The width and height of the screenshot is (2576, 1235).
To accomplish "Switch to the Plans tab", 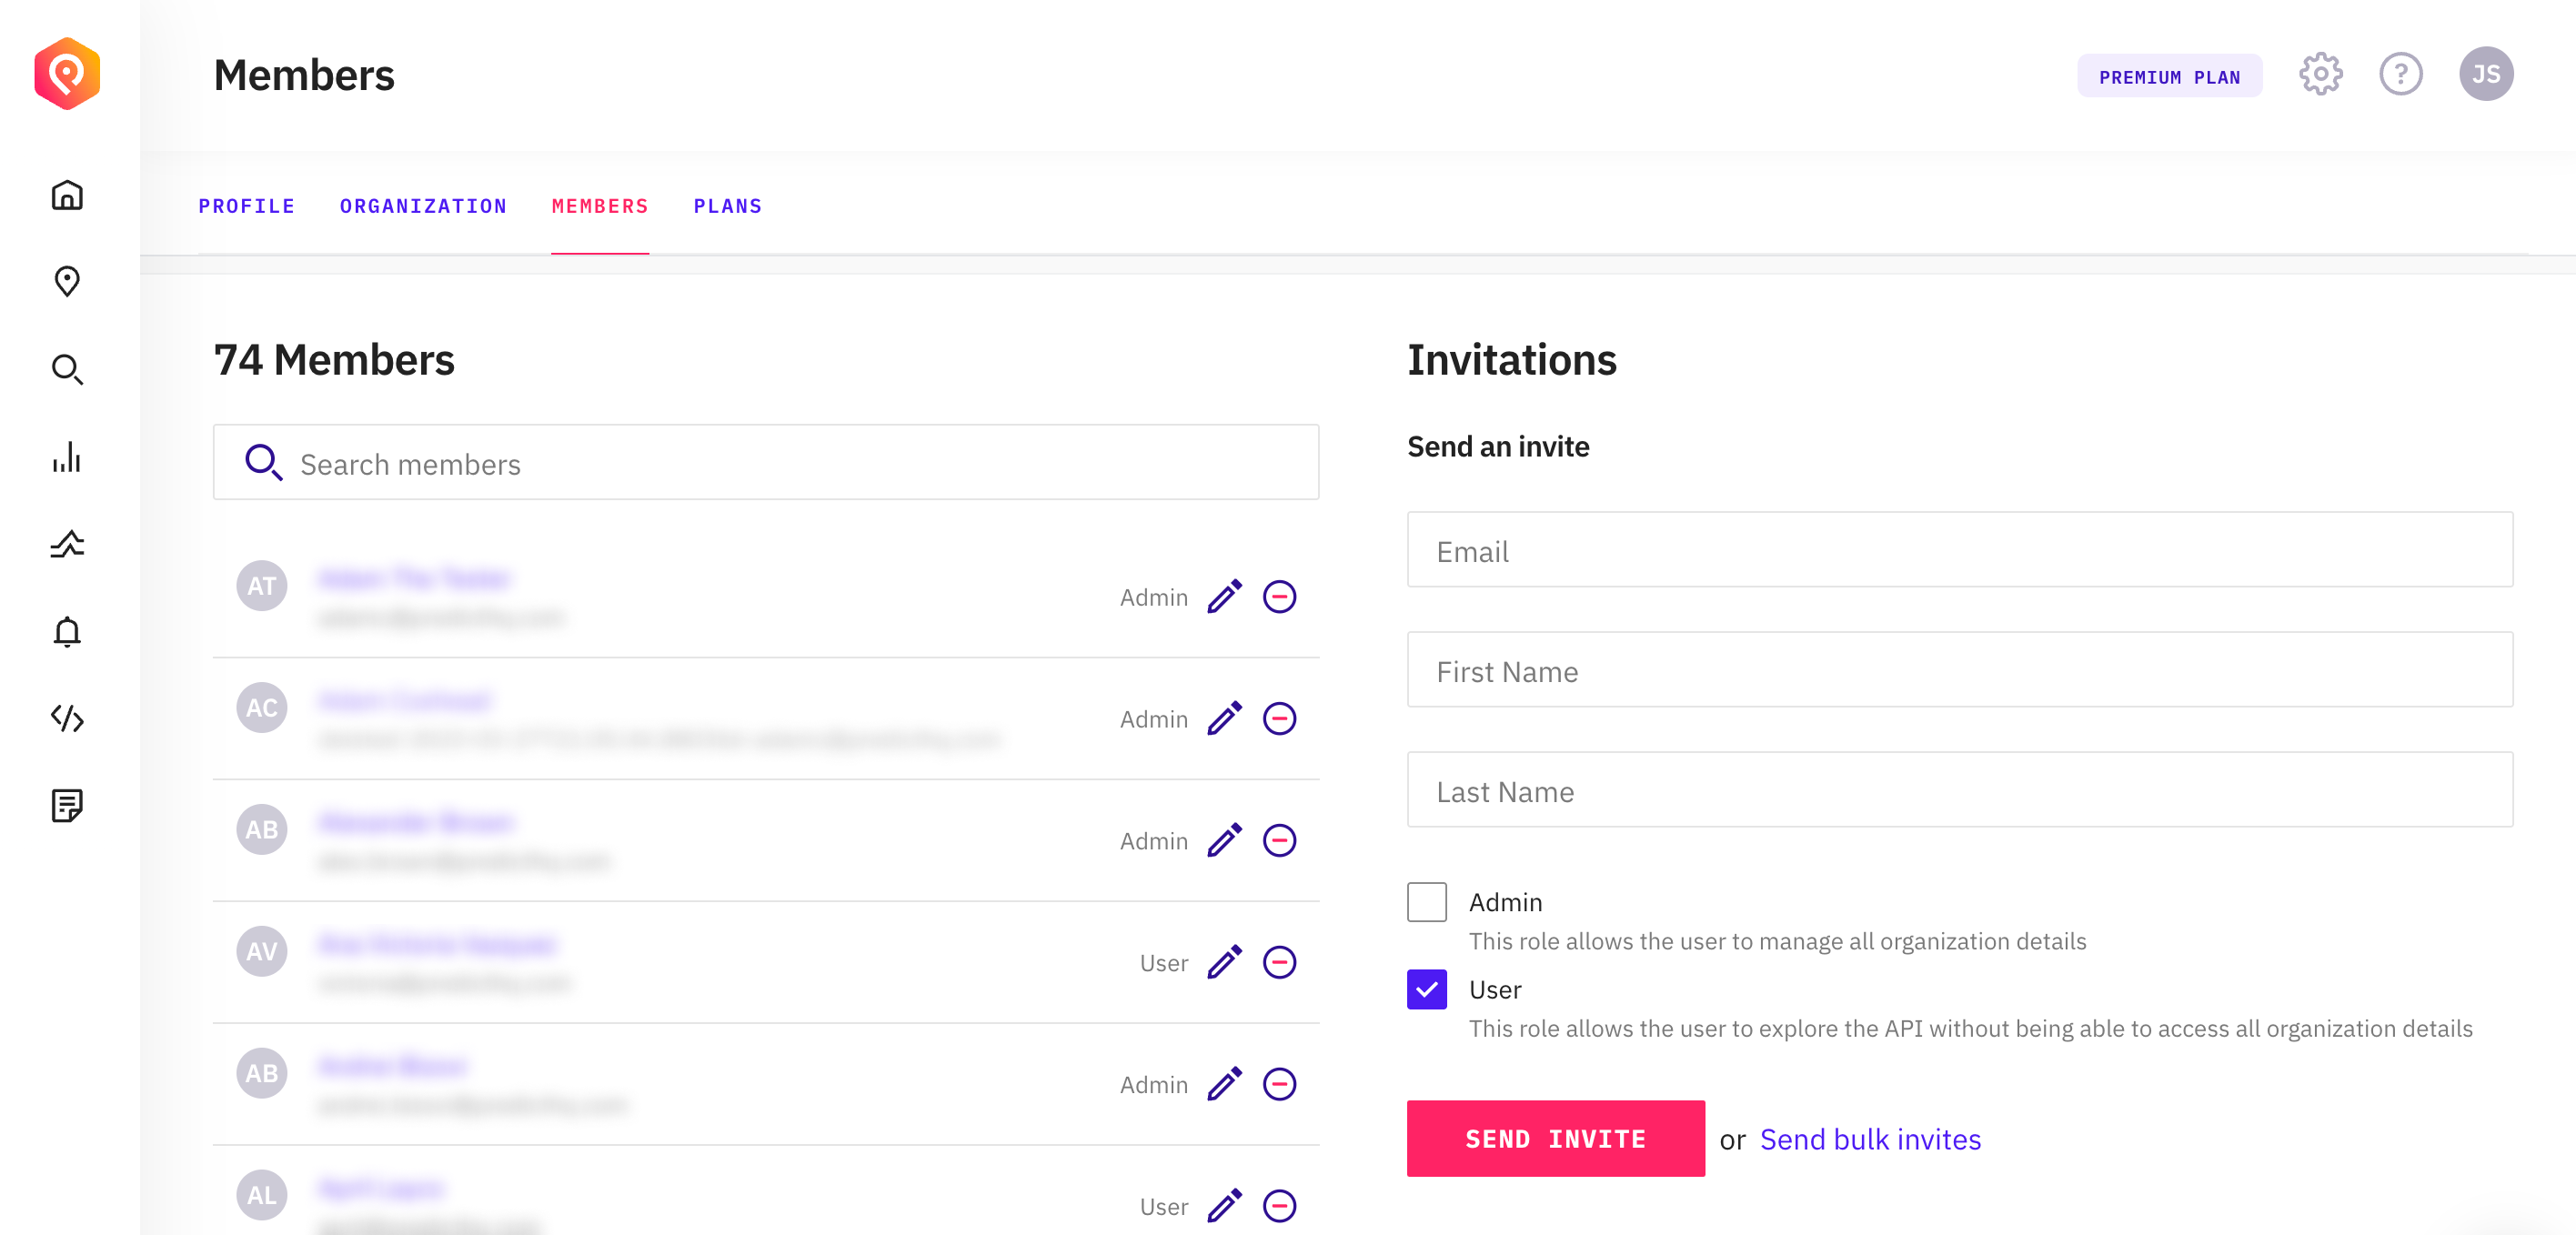I will point(727,206).
